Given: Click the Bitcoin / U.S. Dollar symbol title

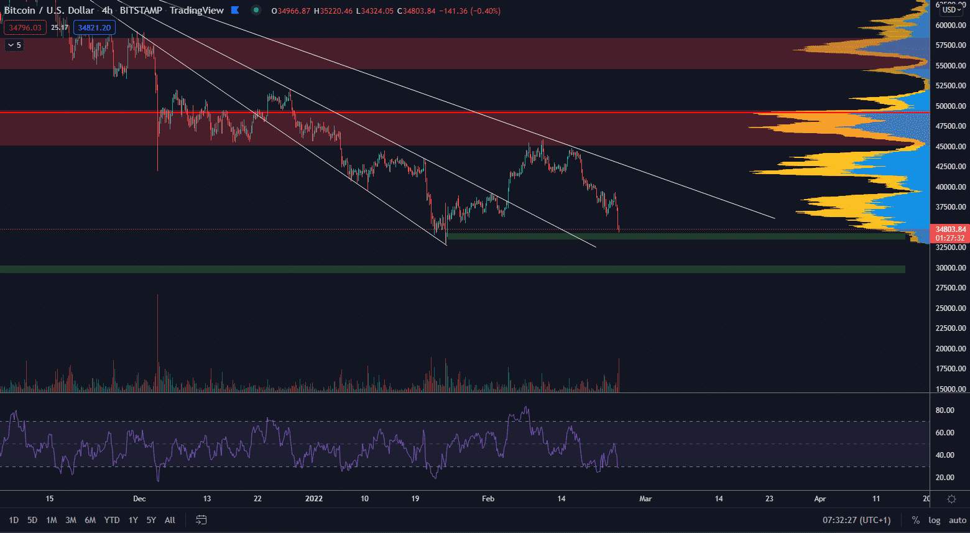Looking at the screenshot, I should tap(49, 11).
